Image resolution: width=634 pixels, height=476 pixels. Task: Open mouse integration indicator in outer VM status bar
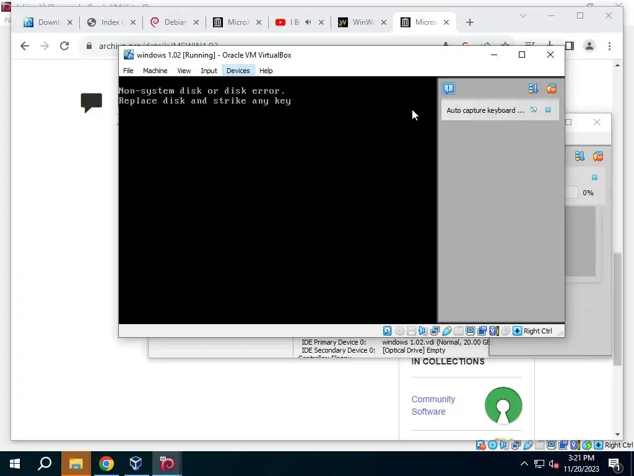(587, 445)
